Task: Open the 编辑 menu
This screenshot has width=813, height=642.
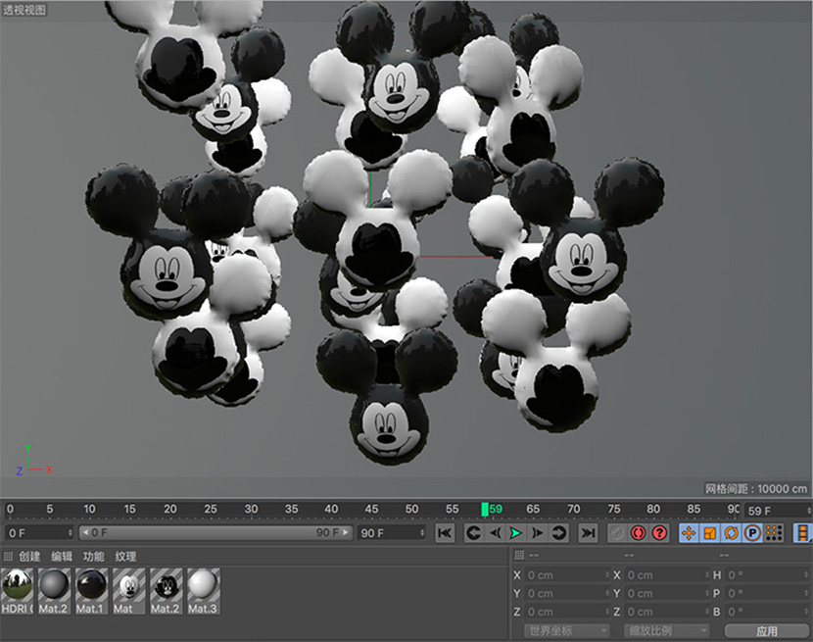Action: click(62, 557)
